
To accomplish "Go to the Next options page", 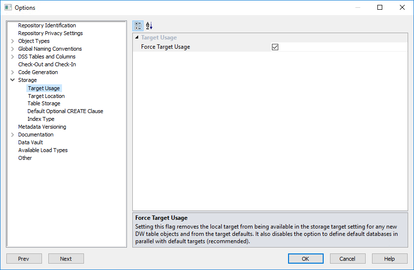I will 66,259.
